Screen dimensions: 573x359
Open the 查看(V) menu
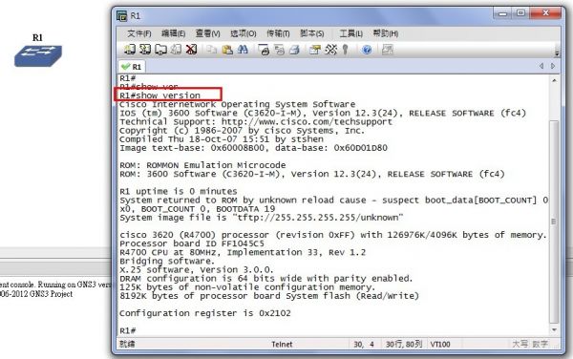[207, 33]
